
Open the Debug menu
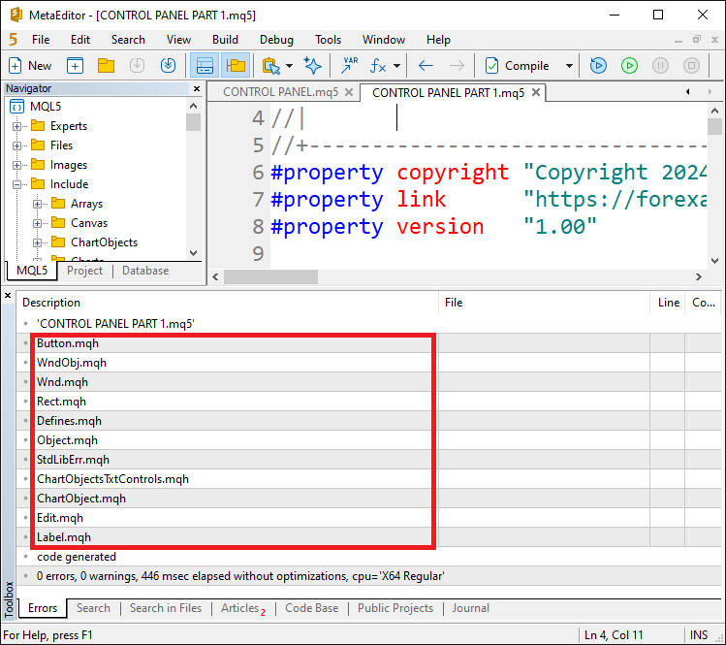[276, 40]
